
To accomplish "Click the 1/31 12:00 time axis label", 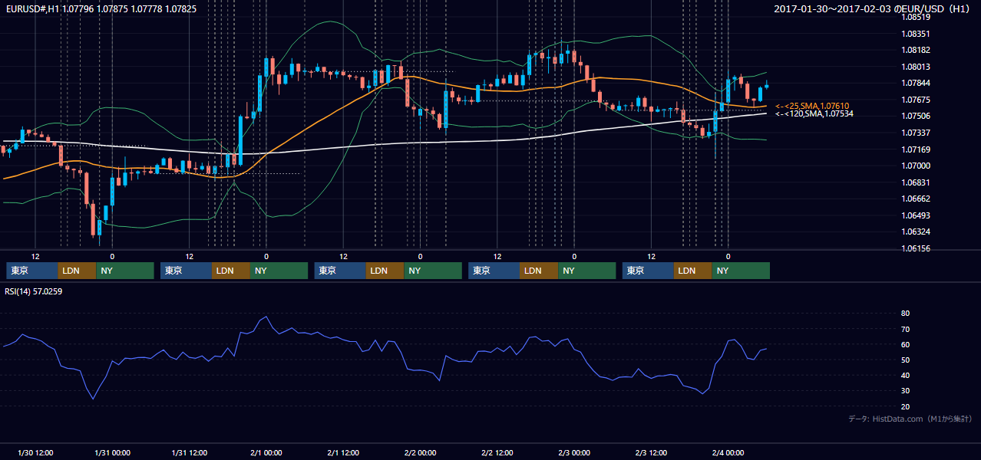I will pyautogui.click(x=189, y=452).
